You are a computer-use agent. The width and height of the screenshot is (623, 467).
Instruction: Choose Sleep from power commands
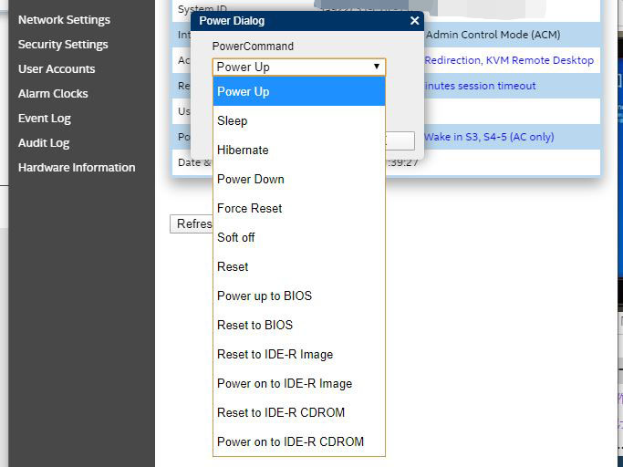[299, 120]
